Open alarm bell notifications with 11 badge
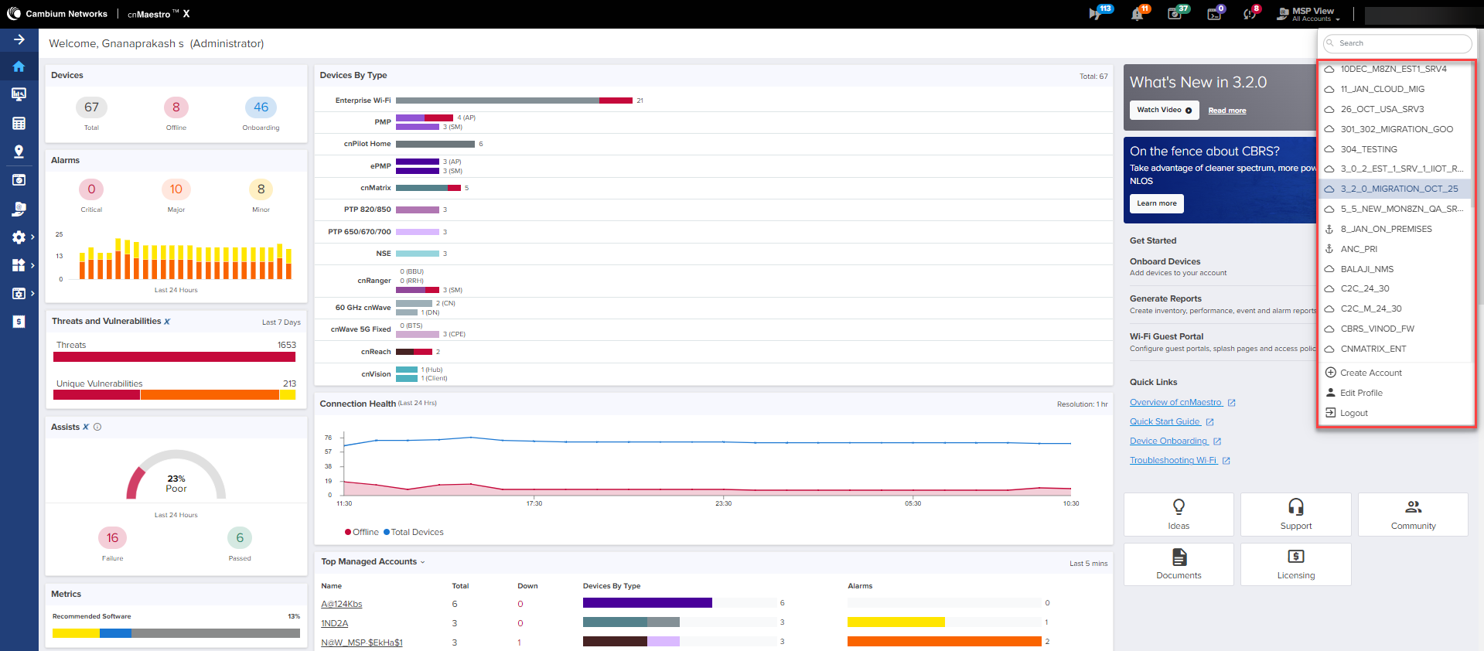This screenshot has width=1484, height=651. (x=1137, y=14)
